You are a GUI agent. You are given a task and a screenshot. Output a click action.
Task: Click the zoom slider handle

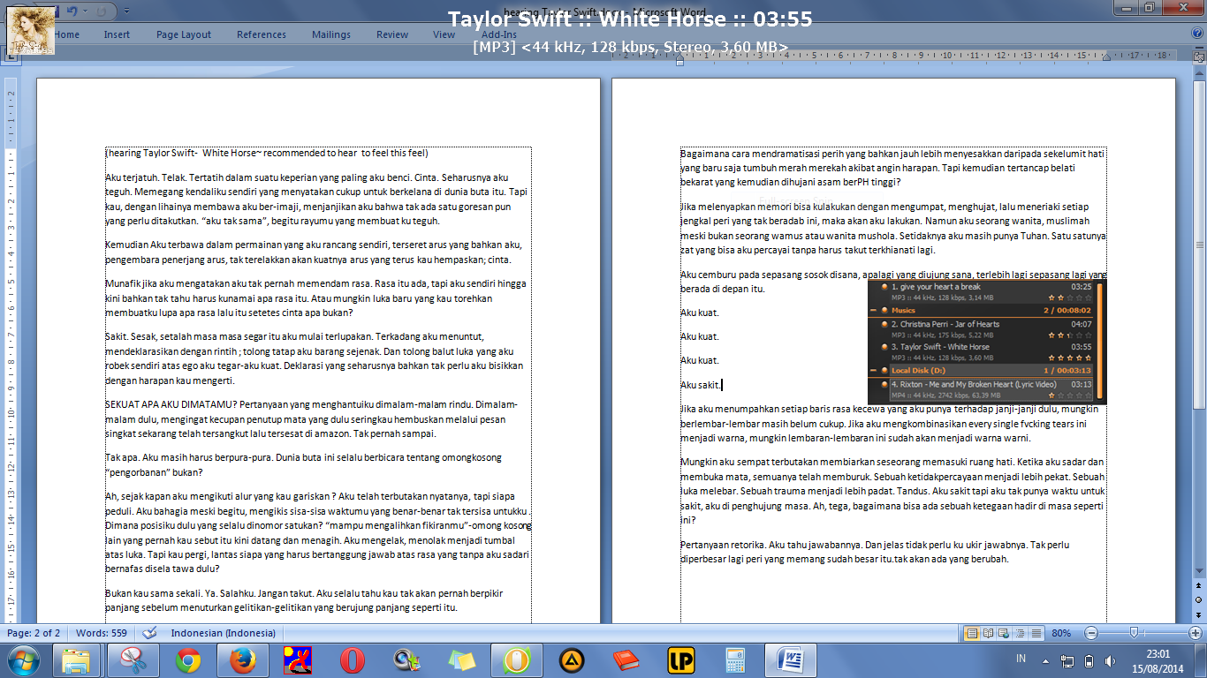tap(1134, 633)
